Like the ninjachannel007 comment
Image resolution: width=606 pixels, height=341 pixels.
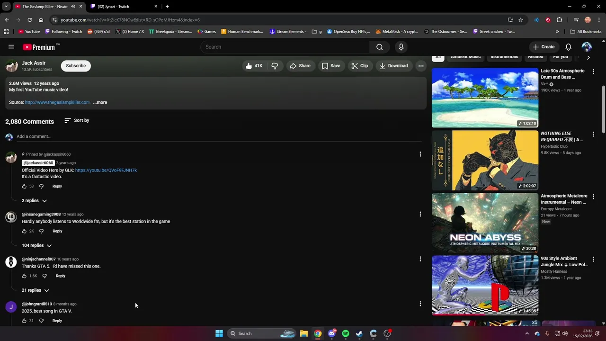[x=24, y=276]
